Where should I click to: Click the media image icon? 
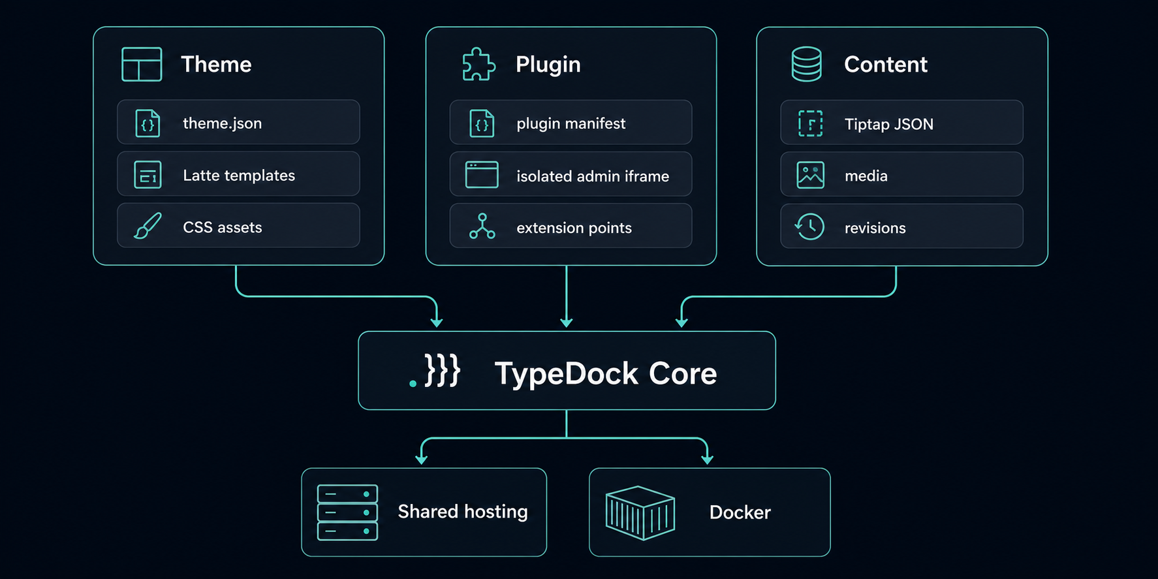pyautogui.click(x=810, y=175)
